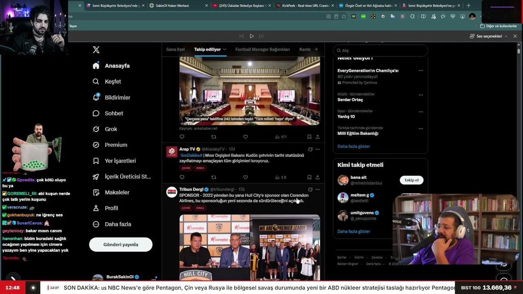Screen dimensions: 523x294
Task: Open a new browser tab
Action: coord(468,6)
